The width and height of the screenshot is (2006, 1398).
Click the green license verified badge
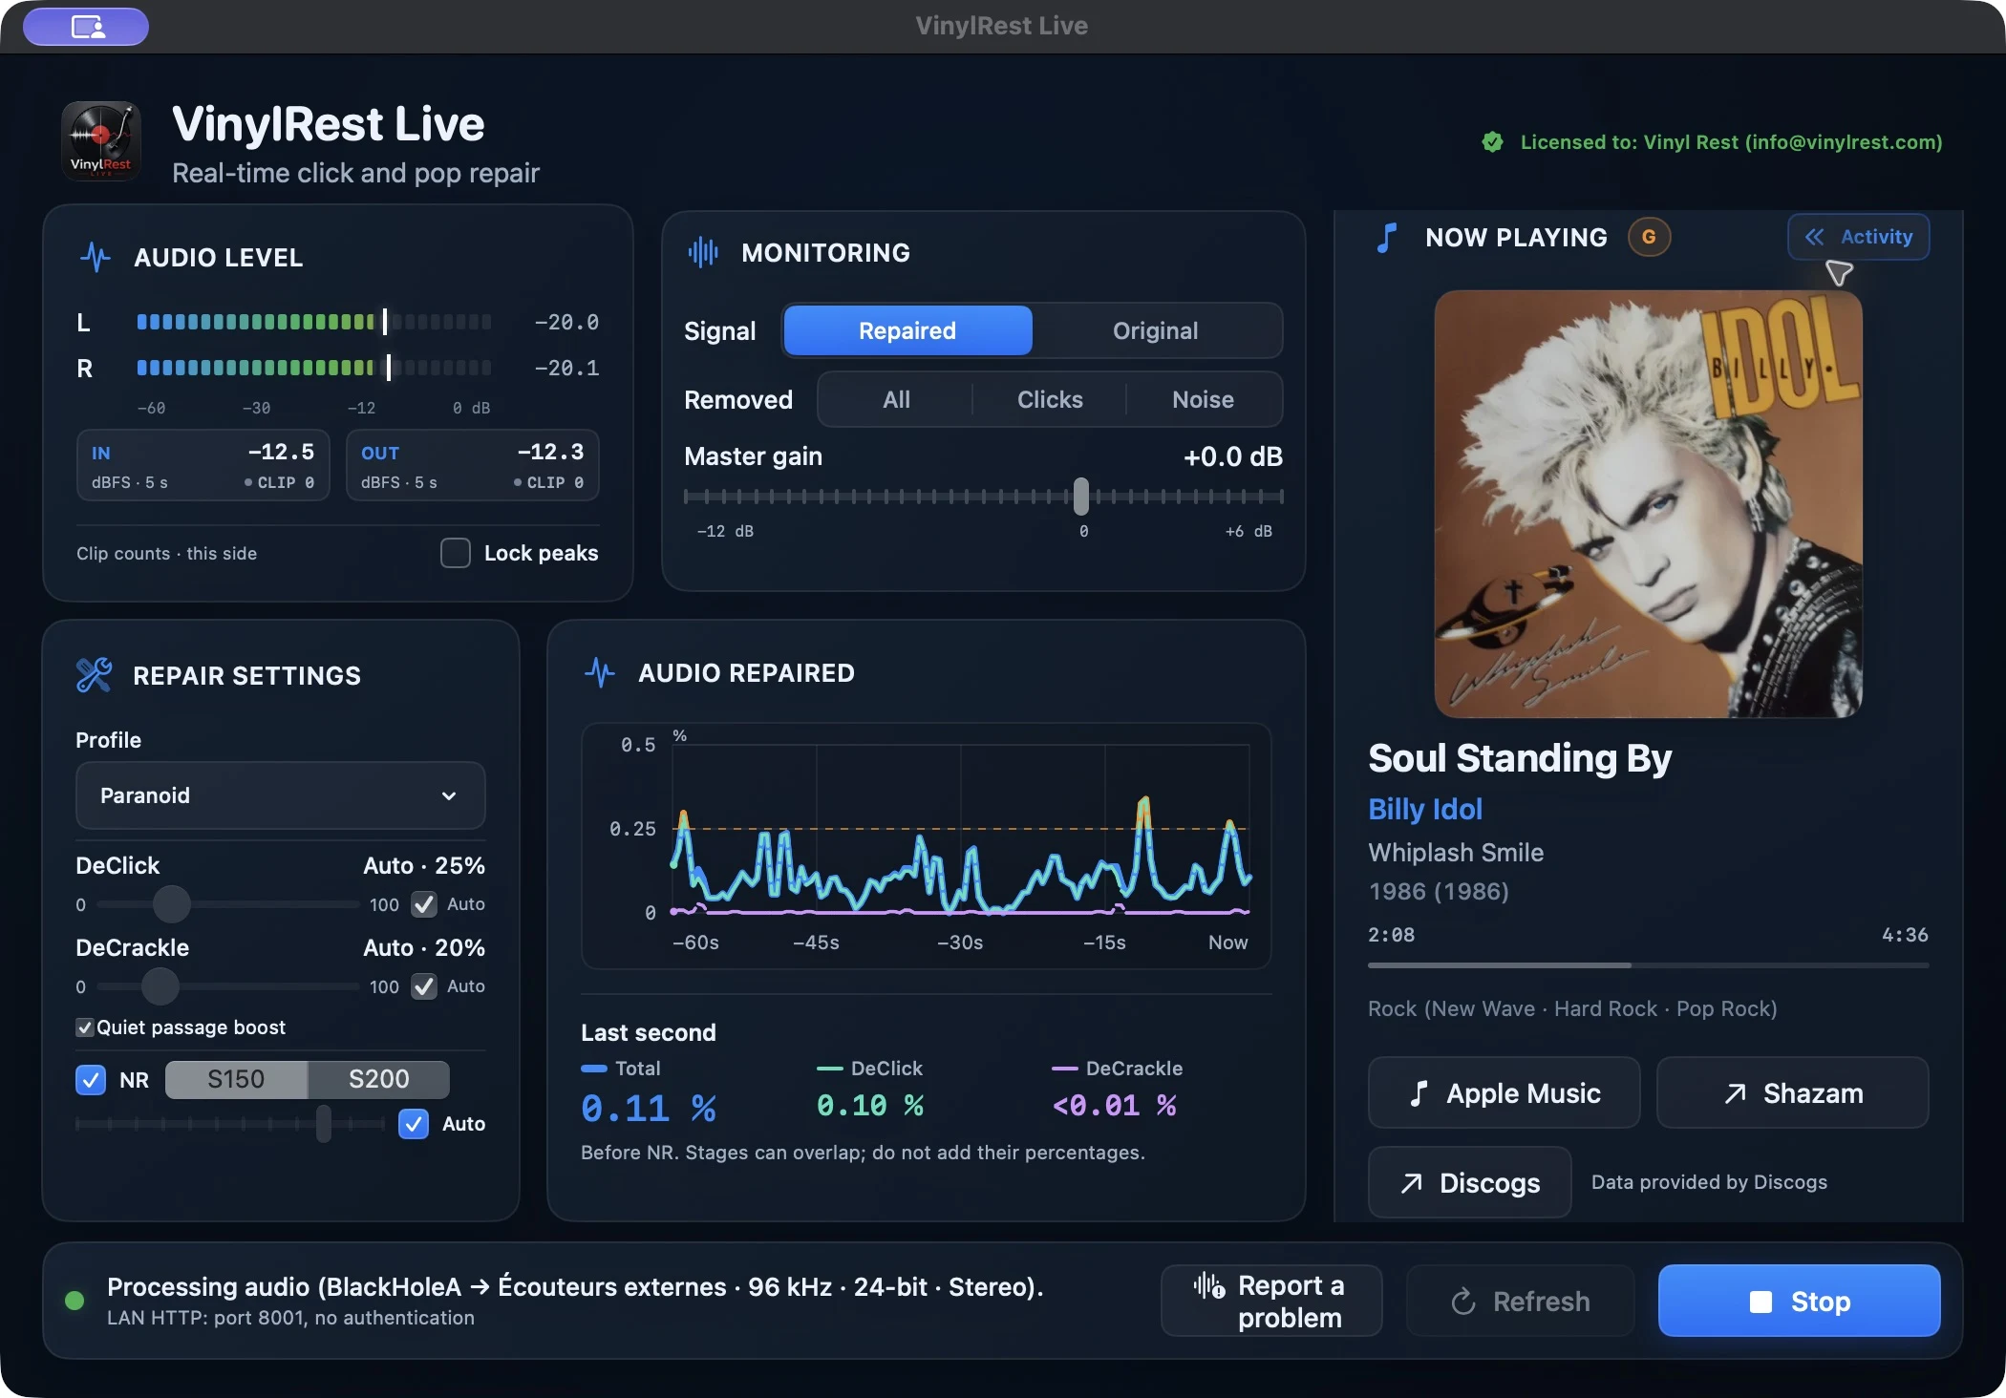[x=1492, y=142]
